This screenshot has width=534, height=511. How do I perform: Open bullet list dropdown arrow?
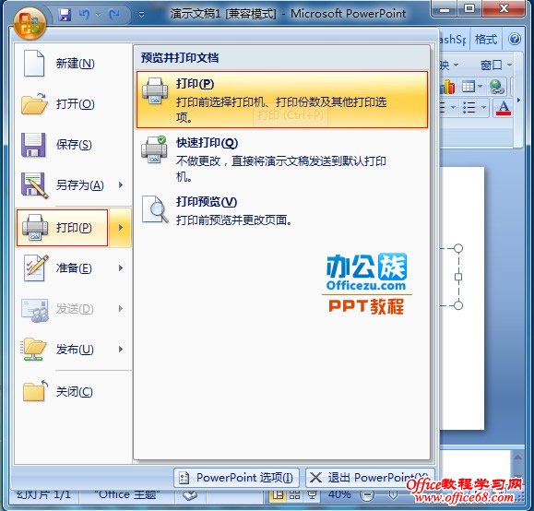point(483,108)
